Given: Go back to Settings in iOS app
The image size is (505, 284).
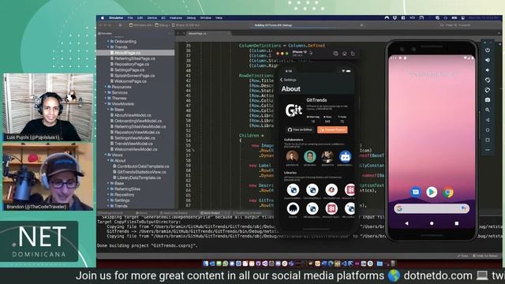Looking at the screenshot, I should 288,80.
